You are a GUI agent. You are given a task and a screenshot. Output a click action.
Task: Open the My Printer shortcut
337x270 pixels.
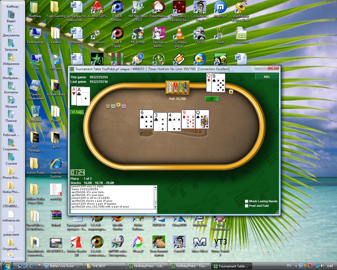pyautogui.click(x=138, y=36)
